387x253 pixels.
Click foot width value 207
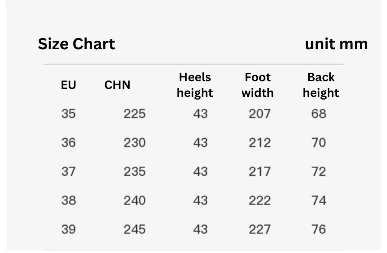click(x=260, y=114)
